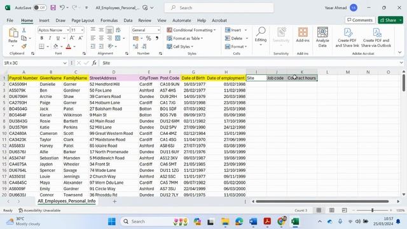Screen dimensions: 407x229
Task: Switch to Page Break Preview view
Action: tap(344, 211)
